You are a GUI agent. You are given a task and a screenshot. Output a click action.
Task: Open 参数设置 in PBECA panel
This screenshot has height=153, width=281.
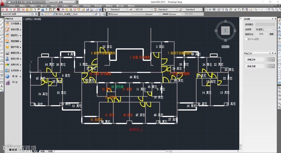pyautogui.click(x=13, y=30)
